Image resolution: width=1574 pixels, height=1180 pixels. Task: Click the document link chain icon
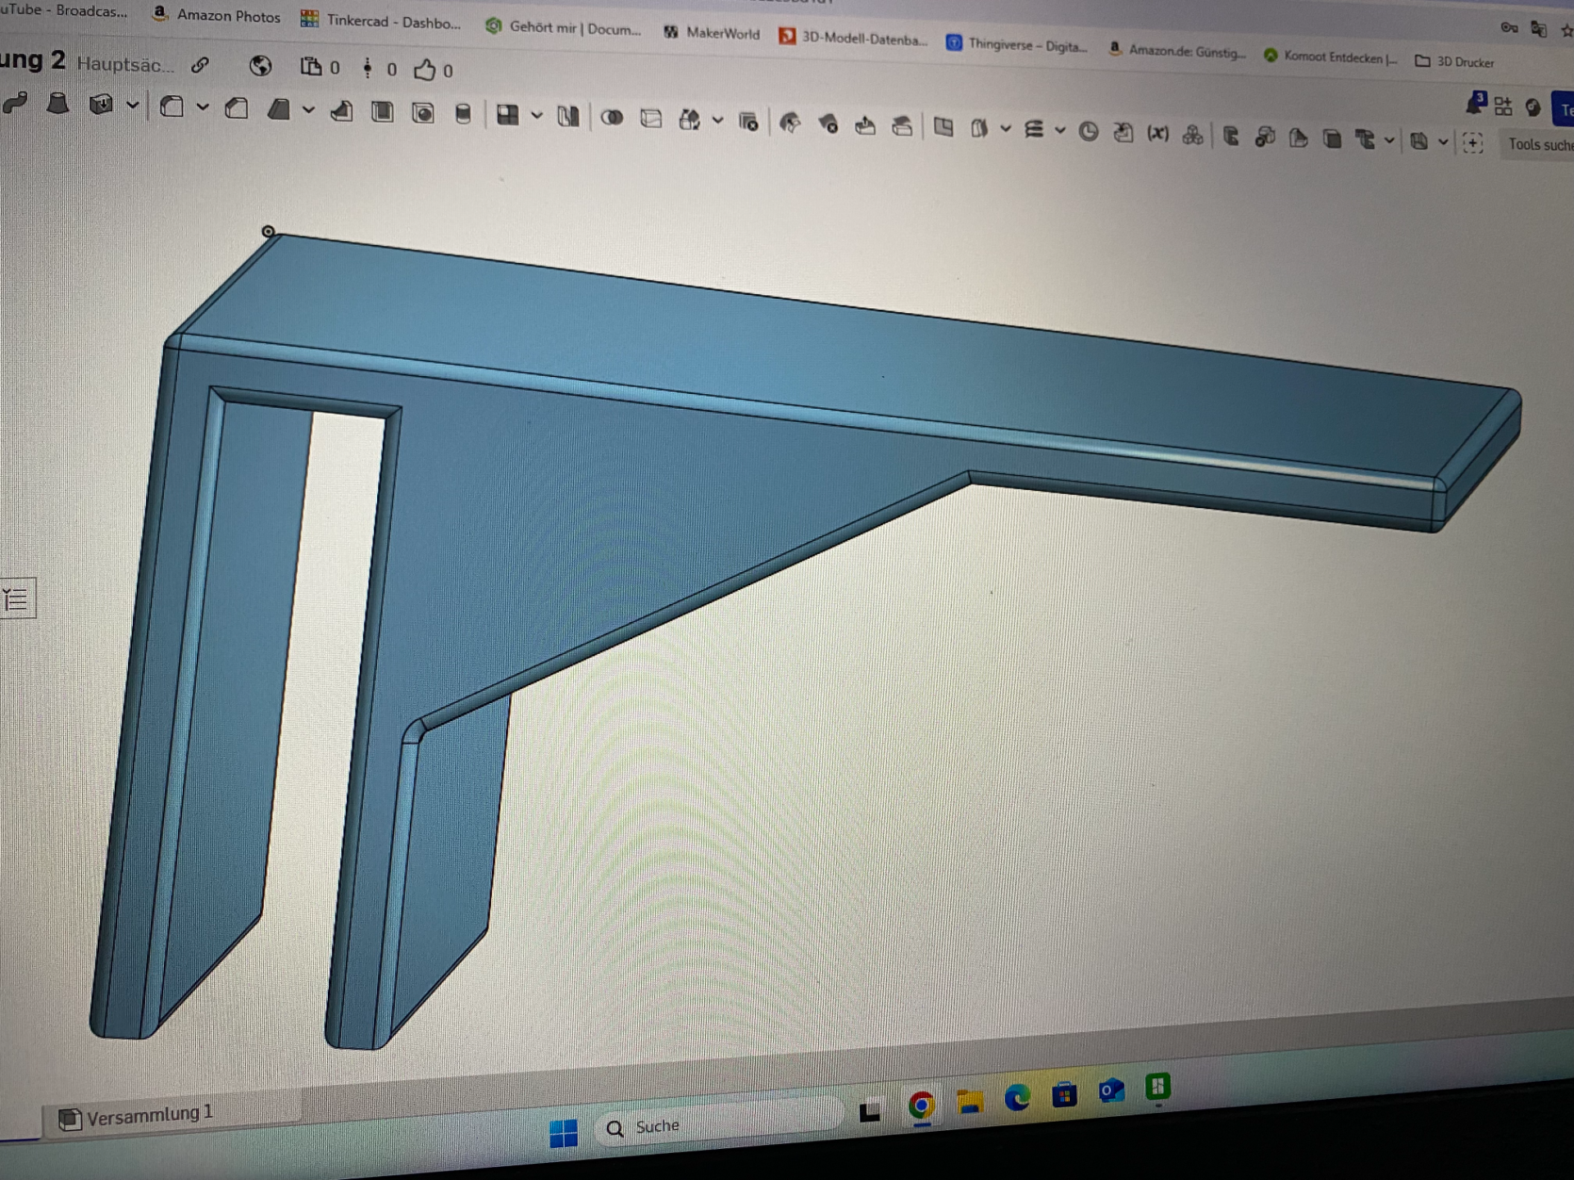point(200,65)
